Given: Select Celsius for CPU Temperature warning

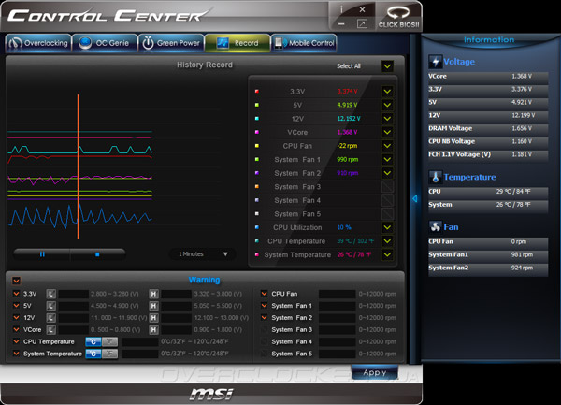Looking at the screenshot, I should 93,342.
